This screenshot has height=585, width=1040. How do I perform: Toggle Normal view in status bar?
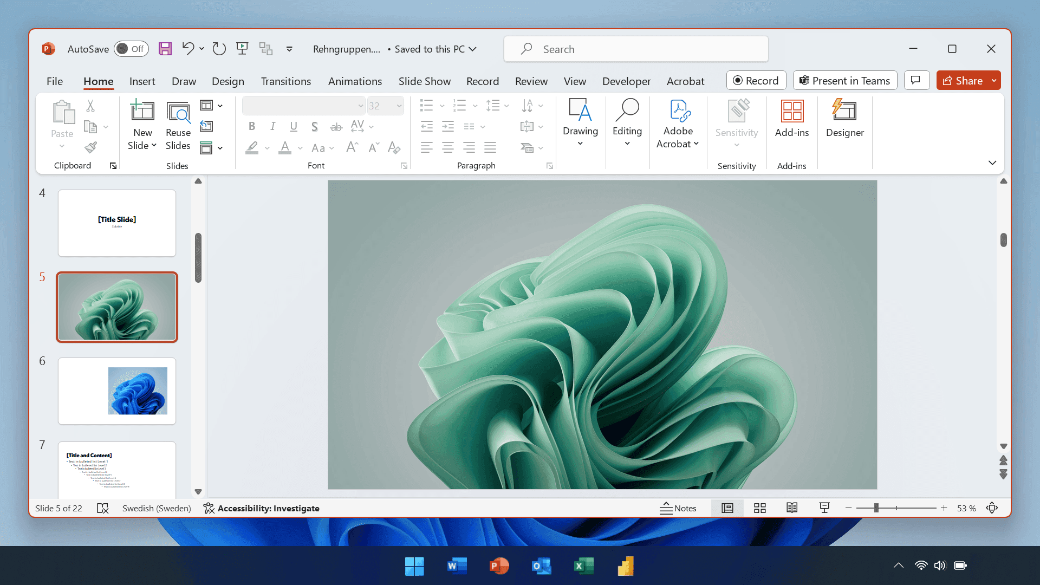[727, 508]
